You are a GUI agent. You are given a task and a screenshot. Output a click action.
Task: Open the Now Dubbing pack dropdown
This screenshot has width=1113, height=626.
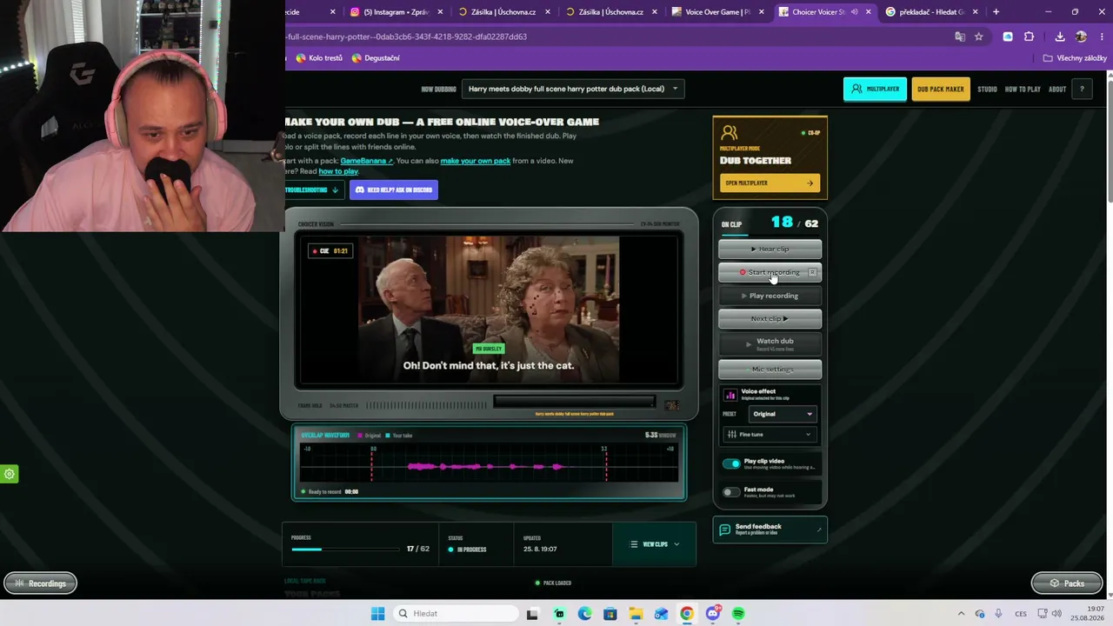coord(573,89)
